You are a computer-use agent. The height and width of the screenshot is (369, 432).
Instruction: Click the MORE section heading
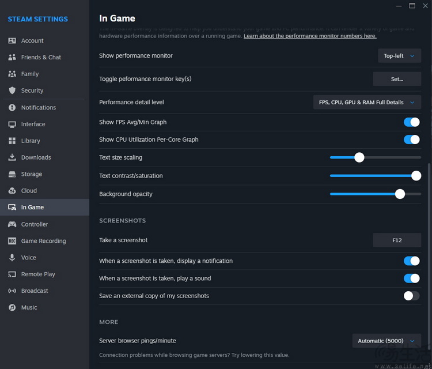point(108,322)
